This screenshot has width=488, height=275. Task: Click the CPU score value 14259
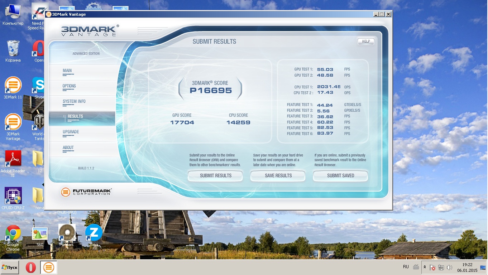[x=238, y=122]
